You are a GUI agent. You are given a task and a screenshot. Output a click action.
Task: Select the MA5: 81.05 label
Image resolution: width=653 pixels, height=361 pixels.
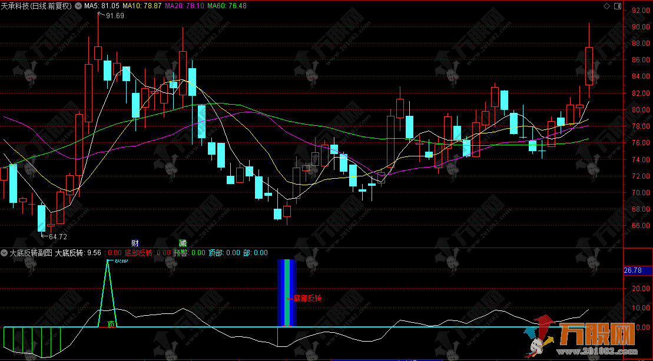point(102,6)
